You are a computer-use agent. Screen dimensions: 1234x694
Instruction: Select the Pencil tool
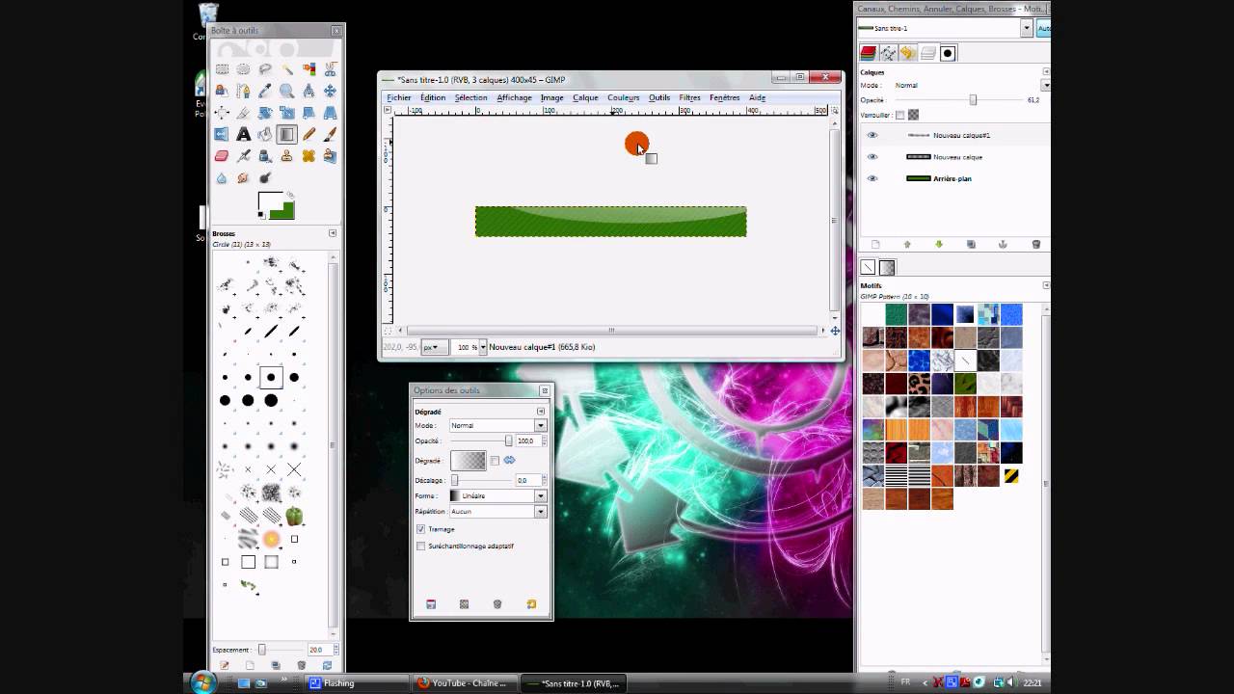(x=308, y=134)
